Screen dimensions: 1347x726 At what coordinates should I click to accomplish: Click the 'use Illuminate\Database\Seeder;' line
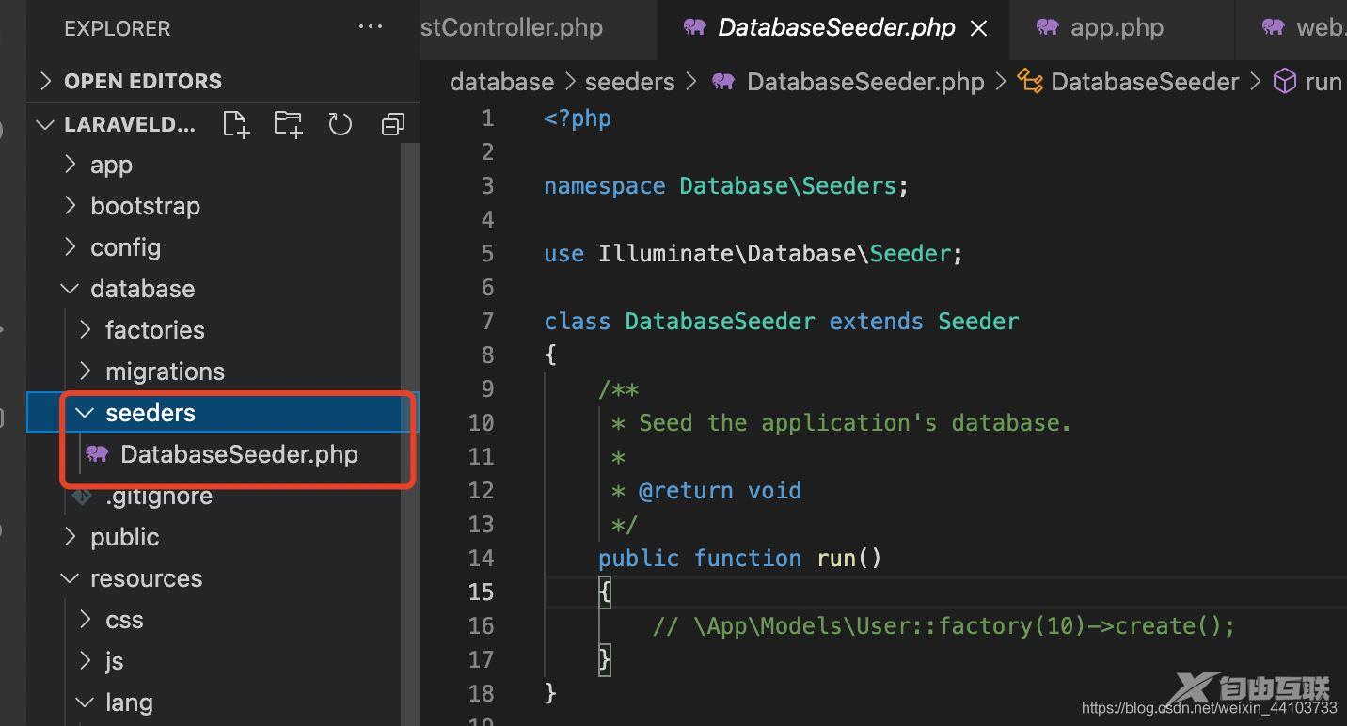[753, 253]
